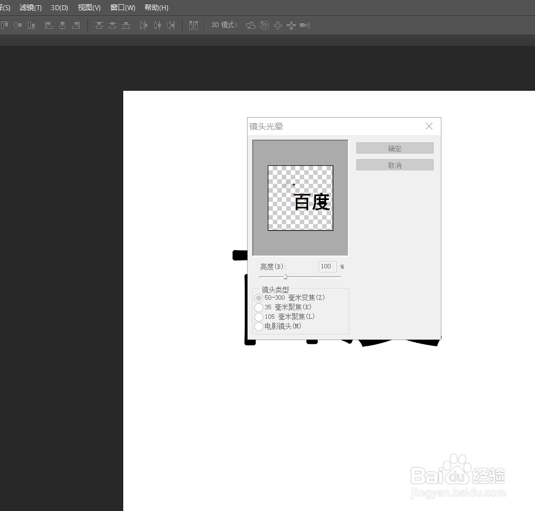Select the align bottom edges icon
535x511 pixels.
31,25
